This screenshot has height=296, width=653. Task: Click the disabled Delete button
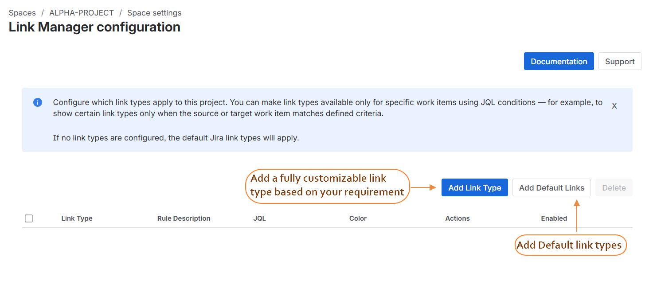(x=614, y=187)
